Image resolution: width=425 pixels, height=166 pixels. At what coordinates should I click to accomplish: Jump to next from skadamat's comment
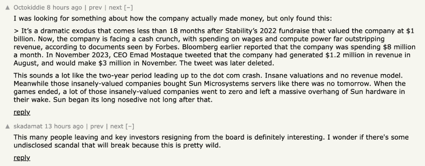click(x=117, y=126)
